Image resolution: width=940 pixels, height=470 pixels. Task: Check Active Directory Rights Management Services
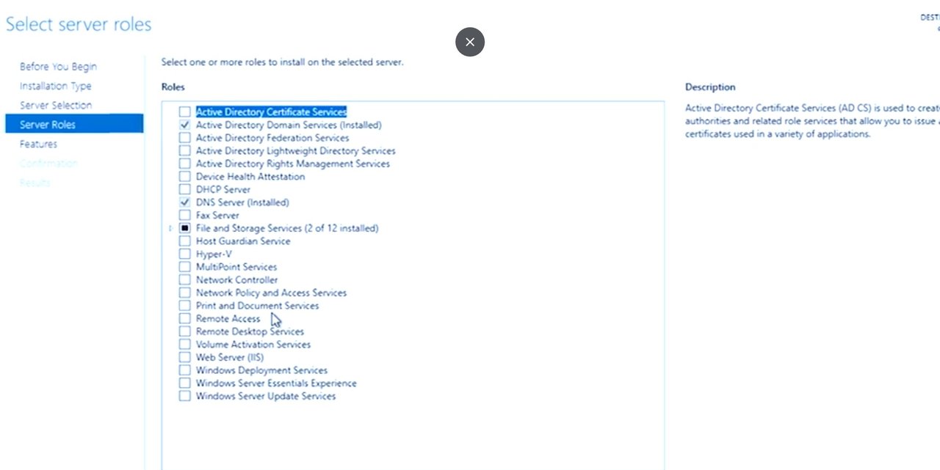(x=184, y=164)
